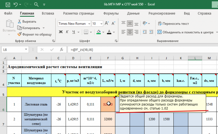The image size is (218, 134).
Task: Open Шрифт dialog launcher
Action: coord(116,41)
